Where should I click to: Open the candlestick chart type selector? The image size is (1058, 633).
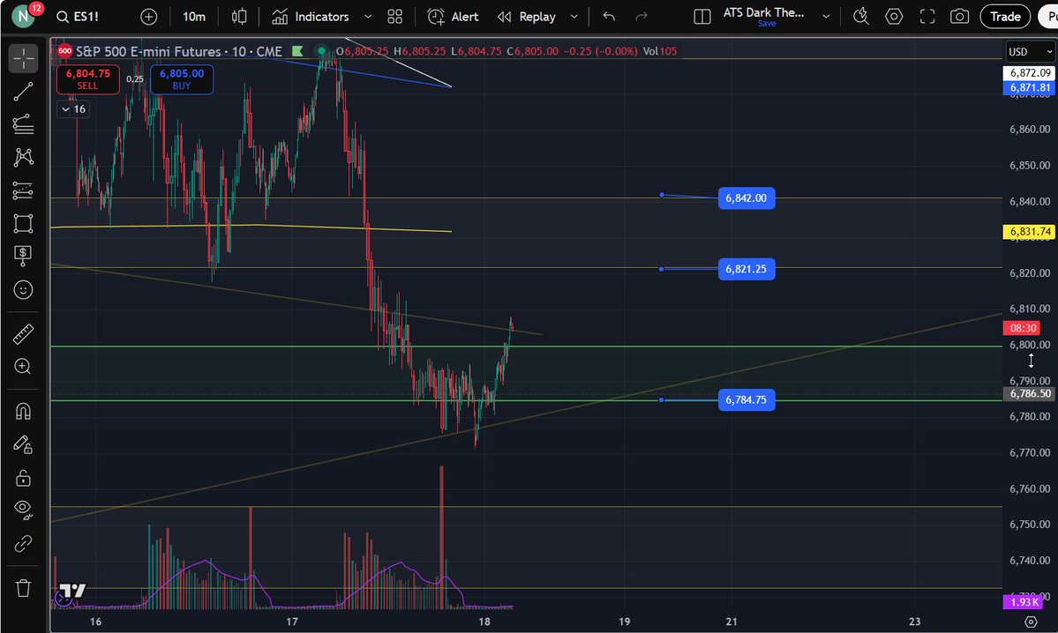tap(239, 17)
